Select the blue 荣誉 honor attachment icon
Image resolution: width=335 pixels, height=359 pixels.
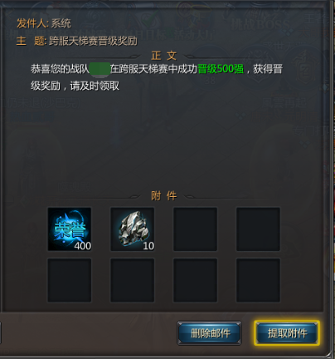70,229
